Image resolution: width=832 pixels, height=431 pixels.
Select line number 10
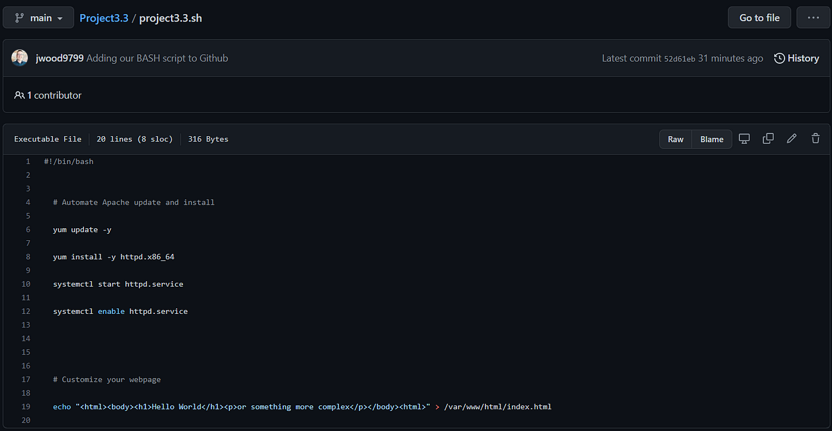tap(26, 284)
